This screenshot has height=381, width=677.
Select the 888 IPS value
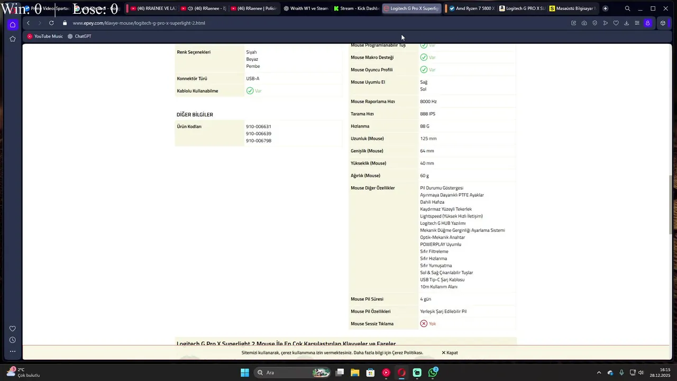click(428, 114)
